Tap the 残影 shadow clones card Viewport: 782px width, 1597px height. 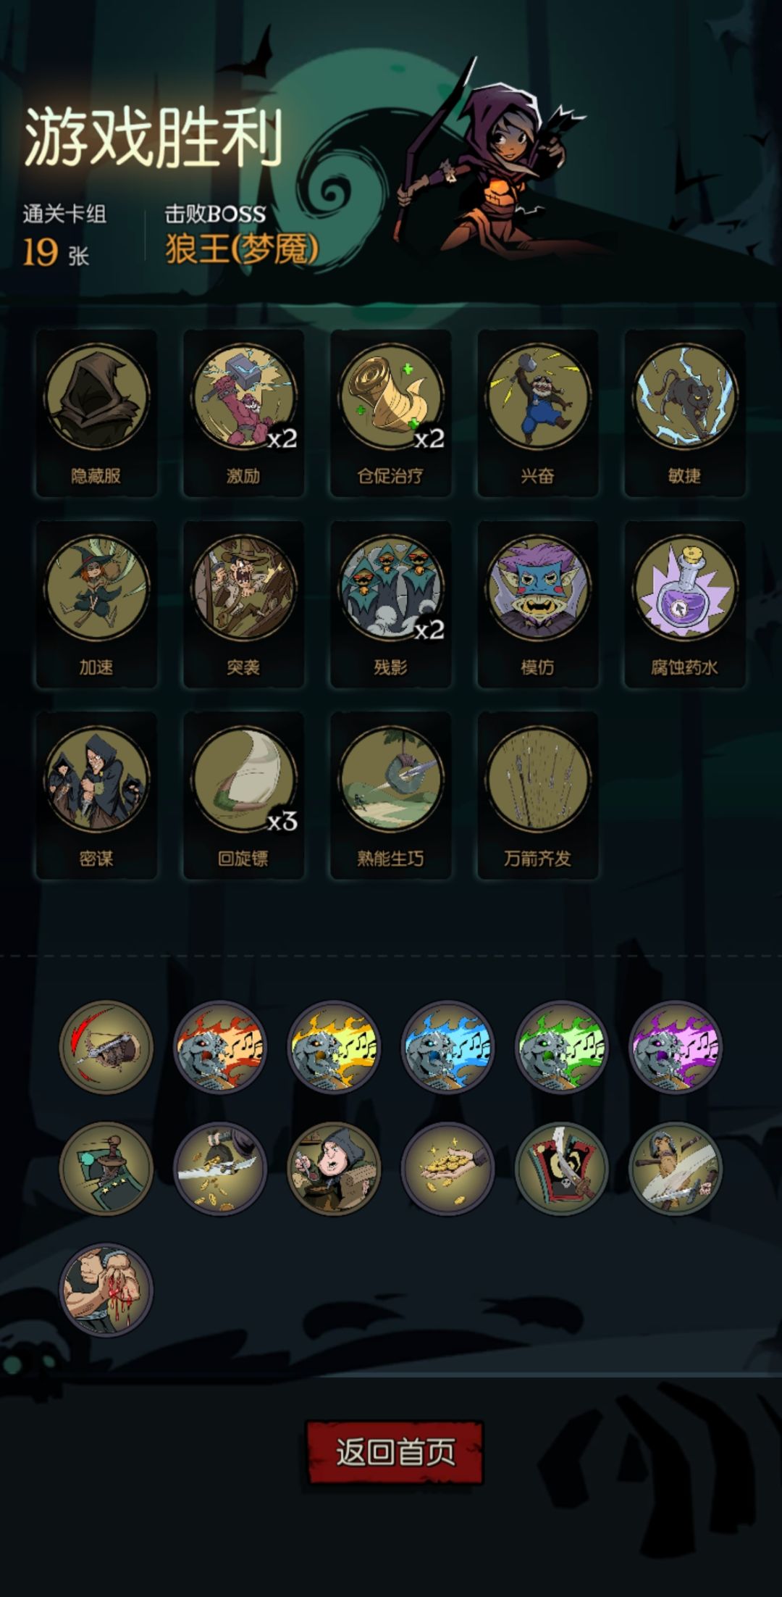390,604
